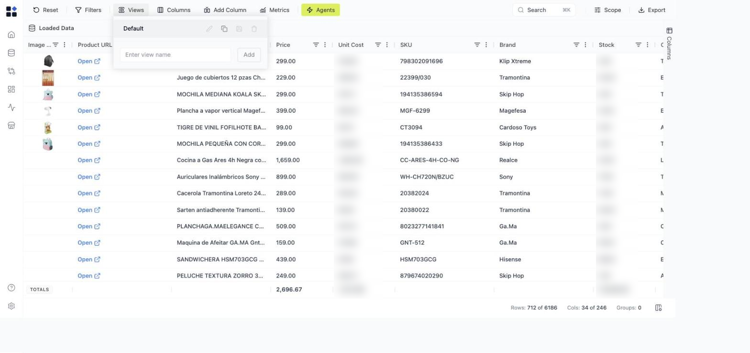Screen dimensions: 750x353
Task: Open the Columns toolbar item
Action: click(174, 10)
